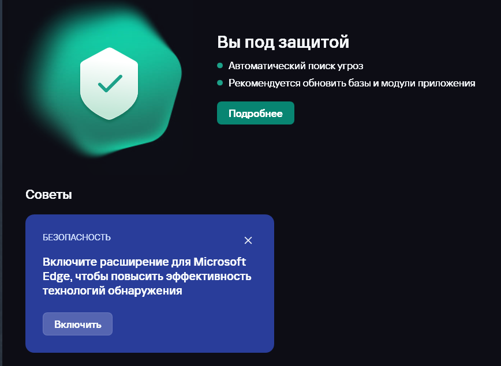
Task: Click the green bullet beside Автоматический поиск угроз
Action: [x=220, y=66]
